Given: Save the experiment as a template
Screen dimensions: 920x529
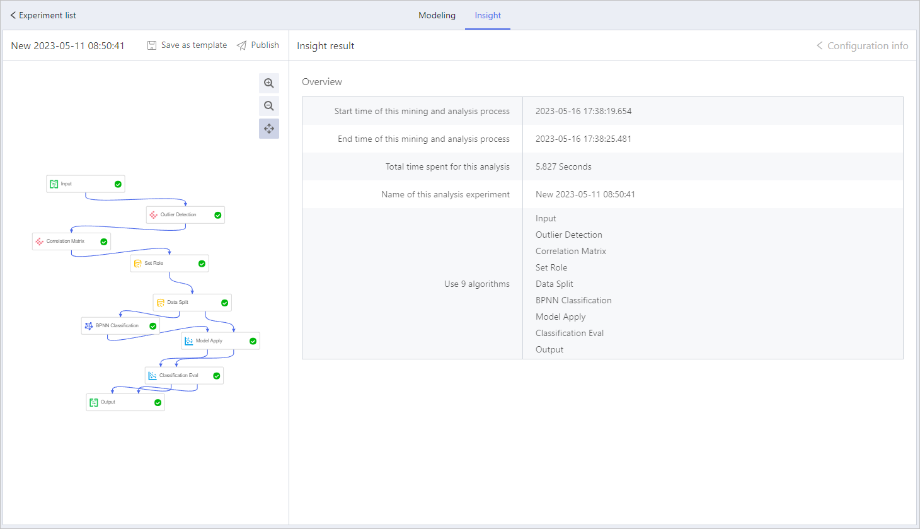Looking at the screenshot, I should [x=187, y=45].
